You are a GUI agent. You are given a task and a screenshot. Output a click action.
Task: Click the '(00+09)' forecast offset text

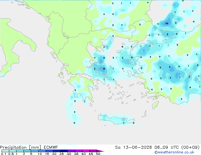[191, 147]
